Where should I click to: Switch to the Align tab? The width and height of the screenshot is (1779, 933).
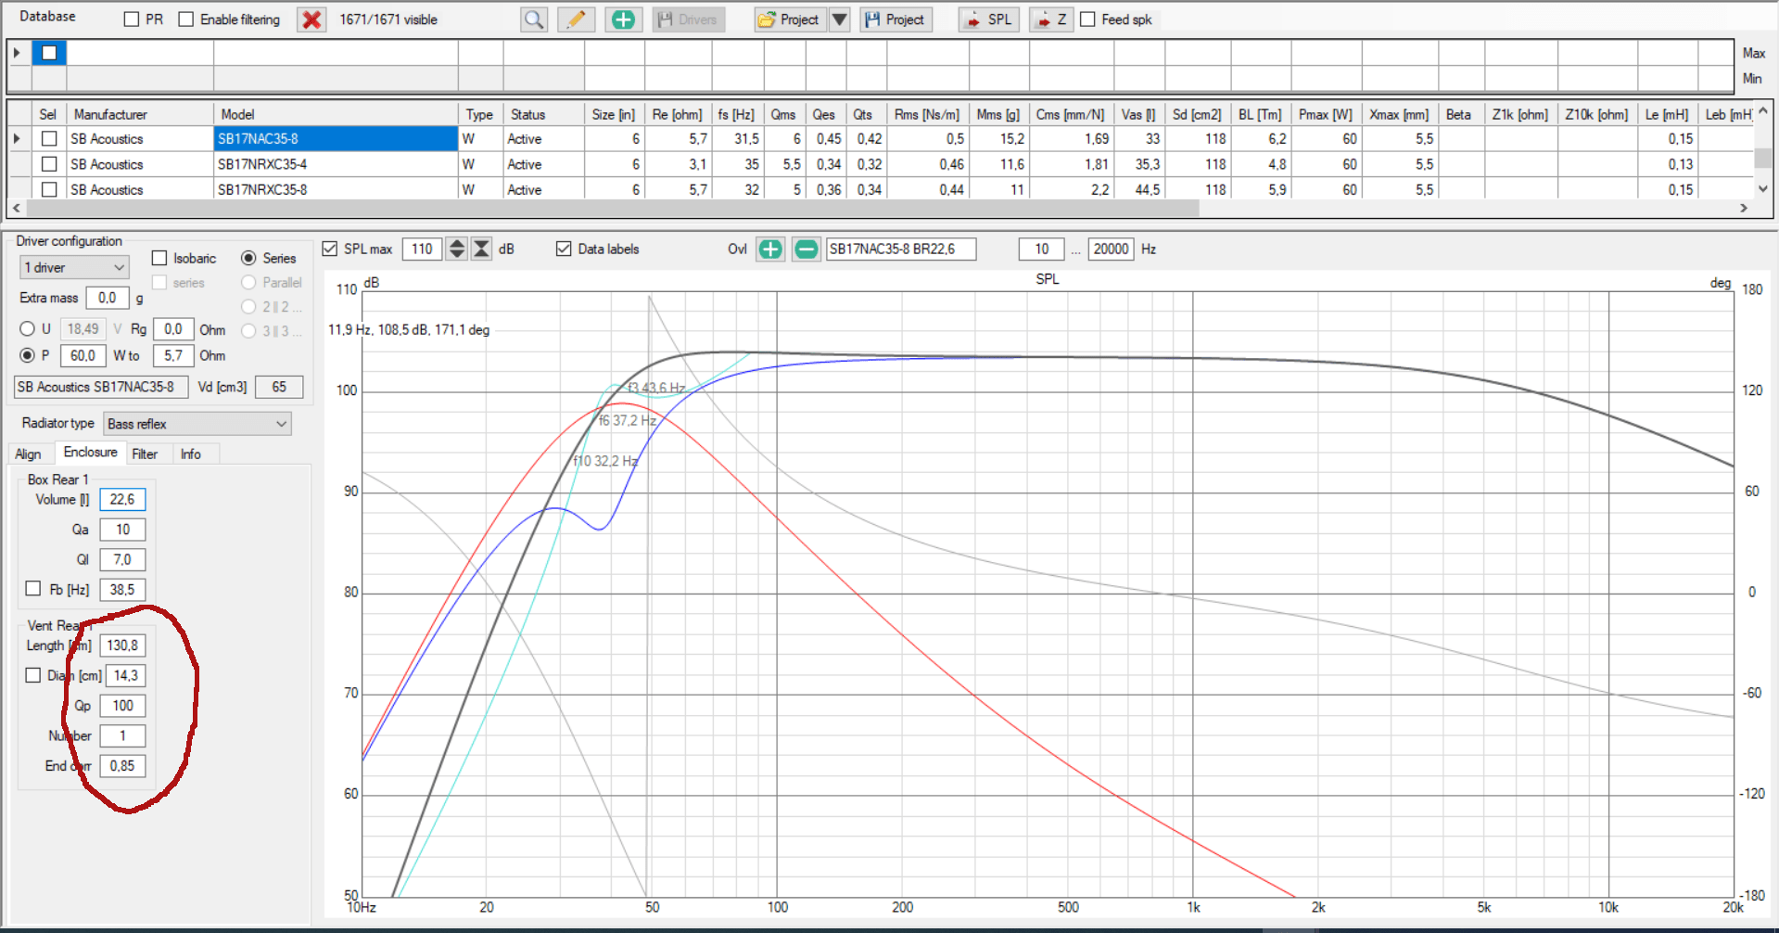click(28, 454)
